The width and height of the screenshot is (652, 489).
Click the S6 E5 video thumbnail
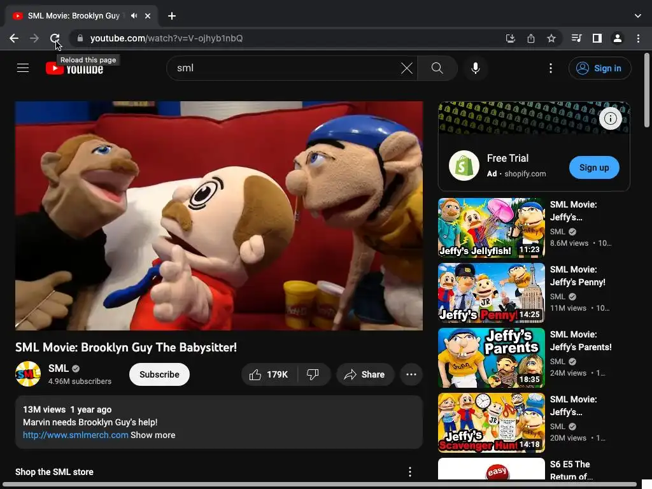492,469
